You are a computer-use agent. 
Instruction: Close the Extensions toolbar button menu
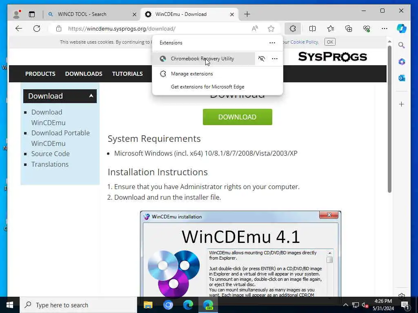pyautogui.click(x=293, y=29)
